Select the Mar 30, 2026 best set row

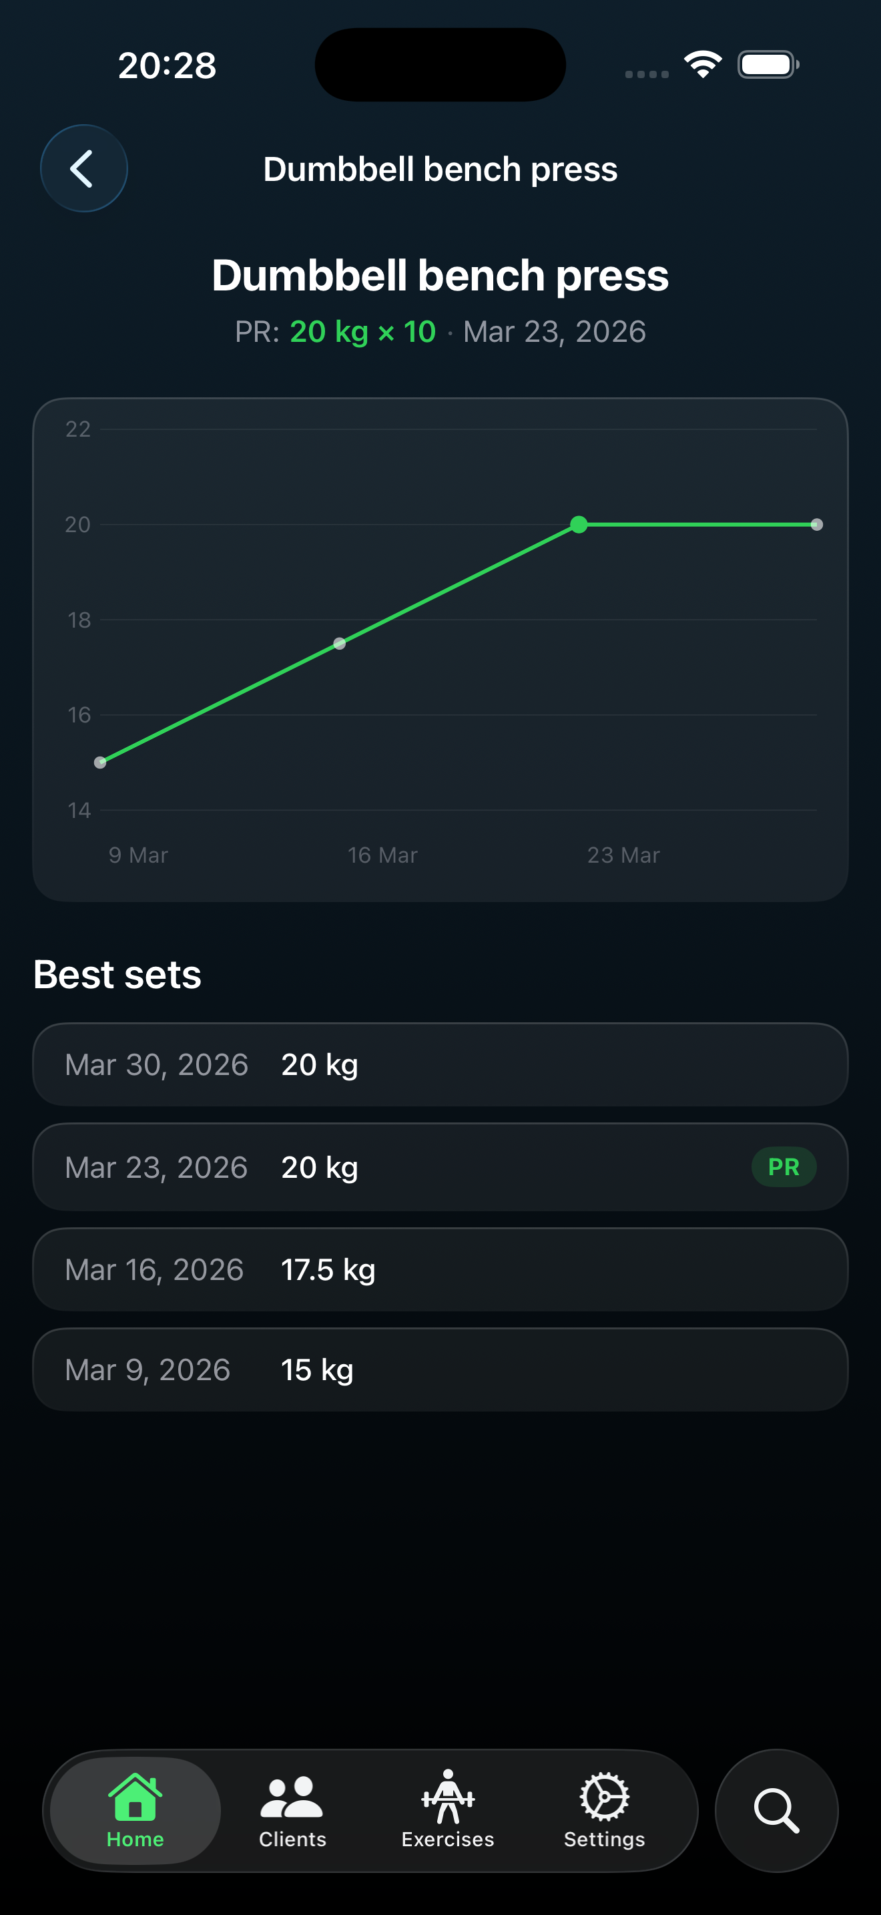point(440,1064)
